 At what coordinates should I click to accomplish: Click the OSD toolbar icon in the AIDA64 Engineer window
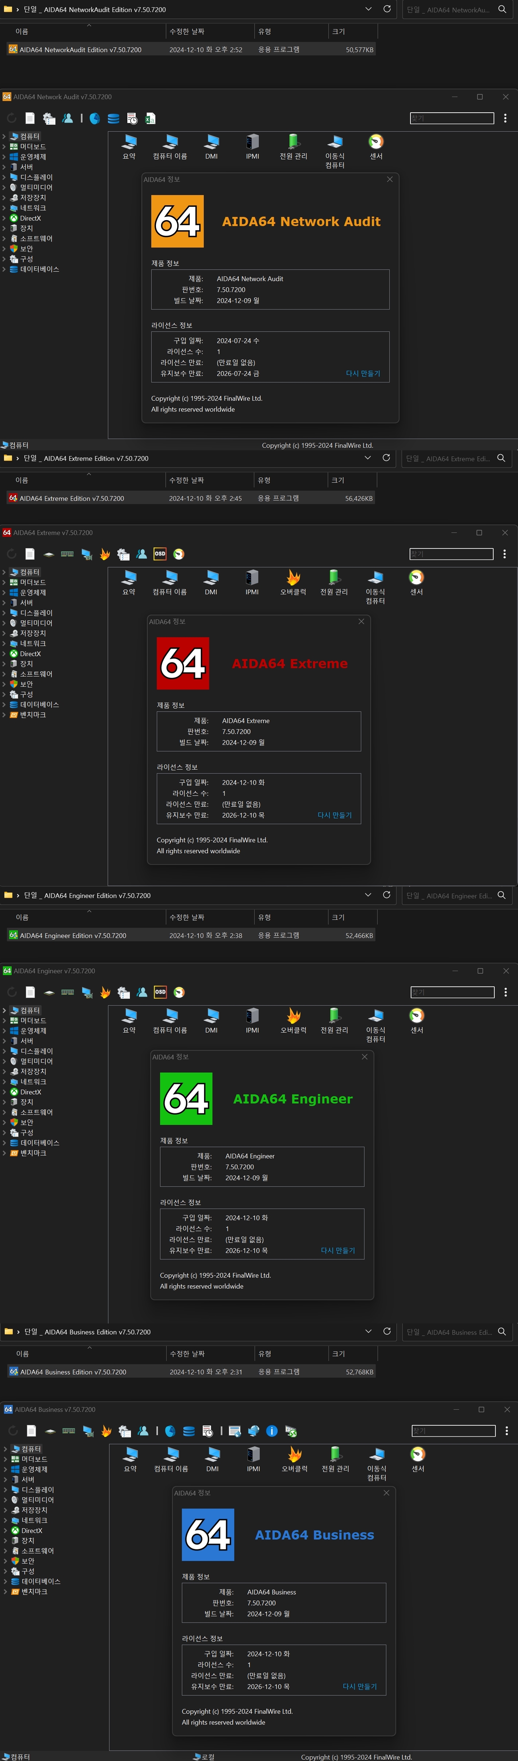pyautogui.click(x=160, y=992)
